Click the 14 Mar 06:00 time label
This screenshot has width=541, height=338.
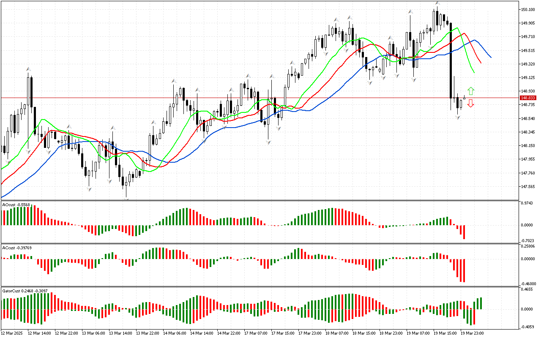coord(175,333)
